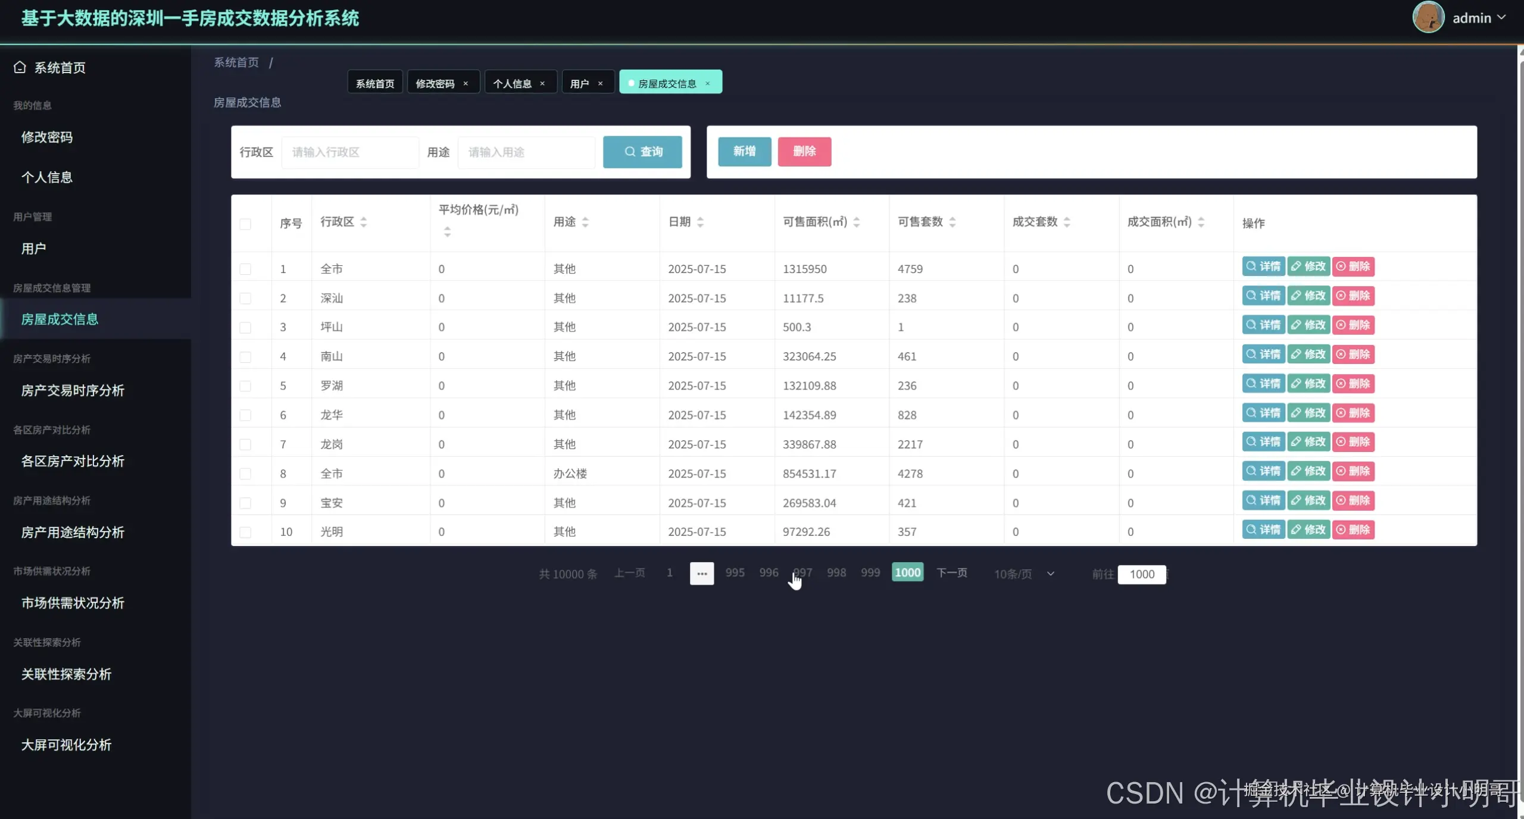Viewport: 1524px width, 819px height.
Task: Click the admin avatar picture
Action: tap(1428, 17)
